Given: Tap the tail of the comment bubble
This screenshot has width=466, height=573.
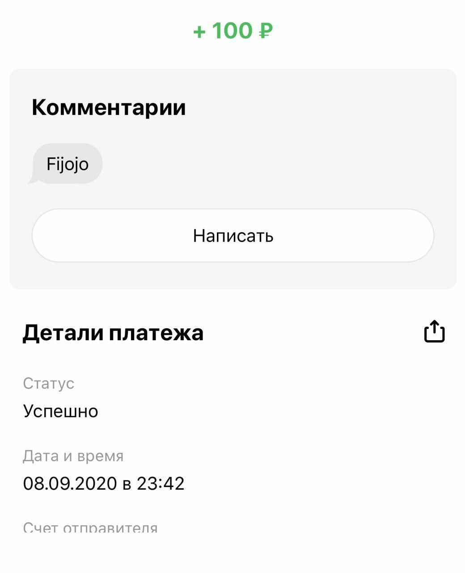Looking at the screenshot, I should point(32,180).
